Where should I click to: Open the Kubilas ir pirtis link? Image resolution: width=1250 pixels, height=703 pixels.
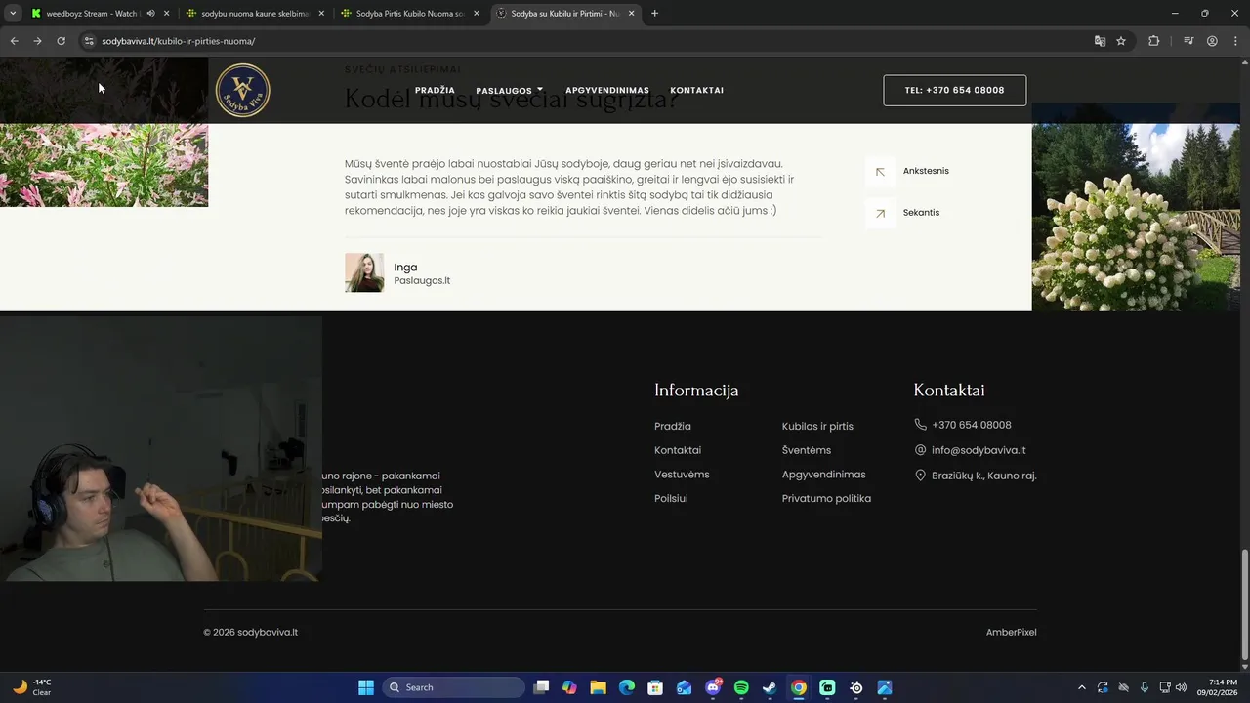click(x=817, y=426)
